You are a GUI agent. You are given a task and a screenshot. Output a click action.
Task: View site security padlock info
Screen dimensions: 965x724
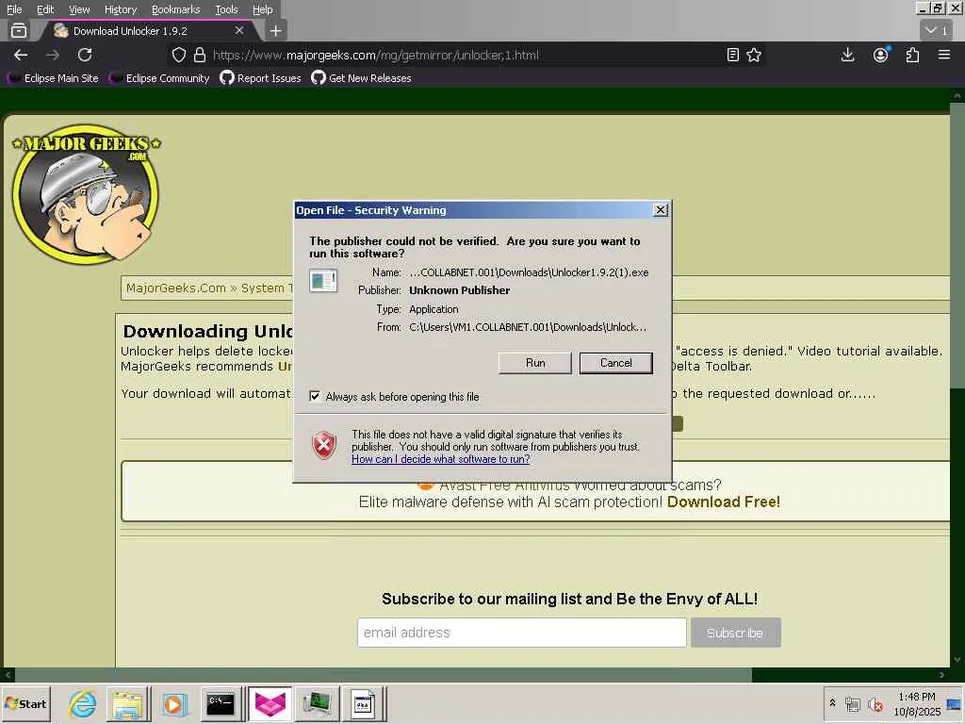coord(200,55)
